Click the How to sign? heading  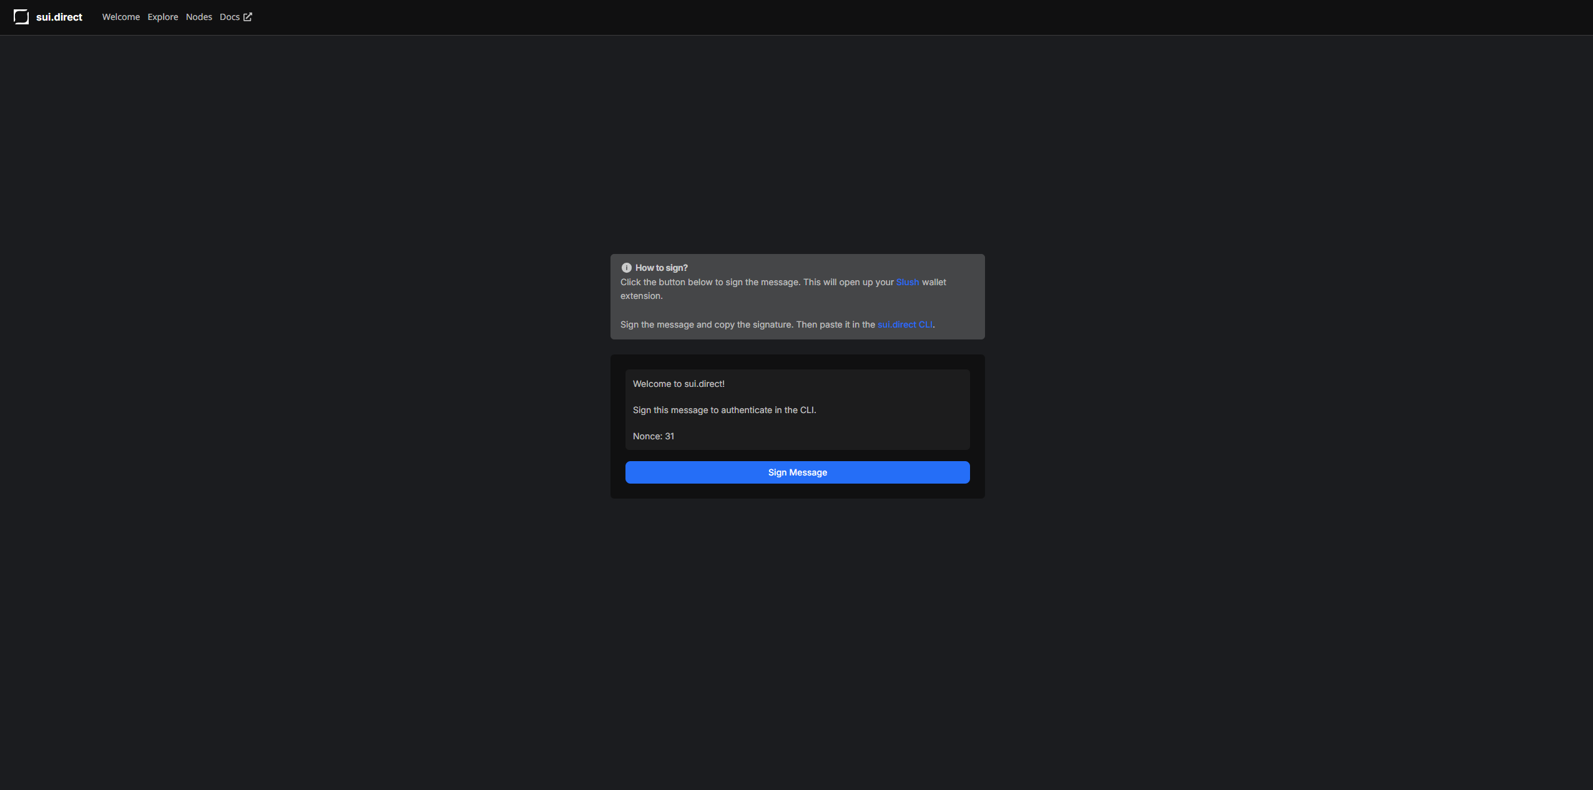coord(662,268)
